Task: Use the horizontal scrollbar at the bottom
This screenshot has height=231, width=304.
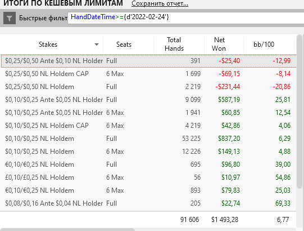Action: pos(67,230)
